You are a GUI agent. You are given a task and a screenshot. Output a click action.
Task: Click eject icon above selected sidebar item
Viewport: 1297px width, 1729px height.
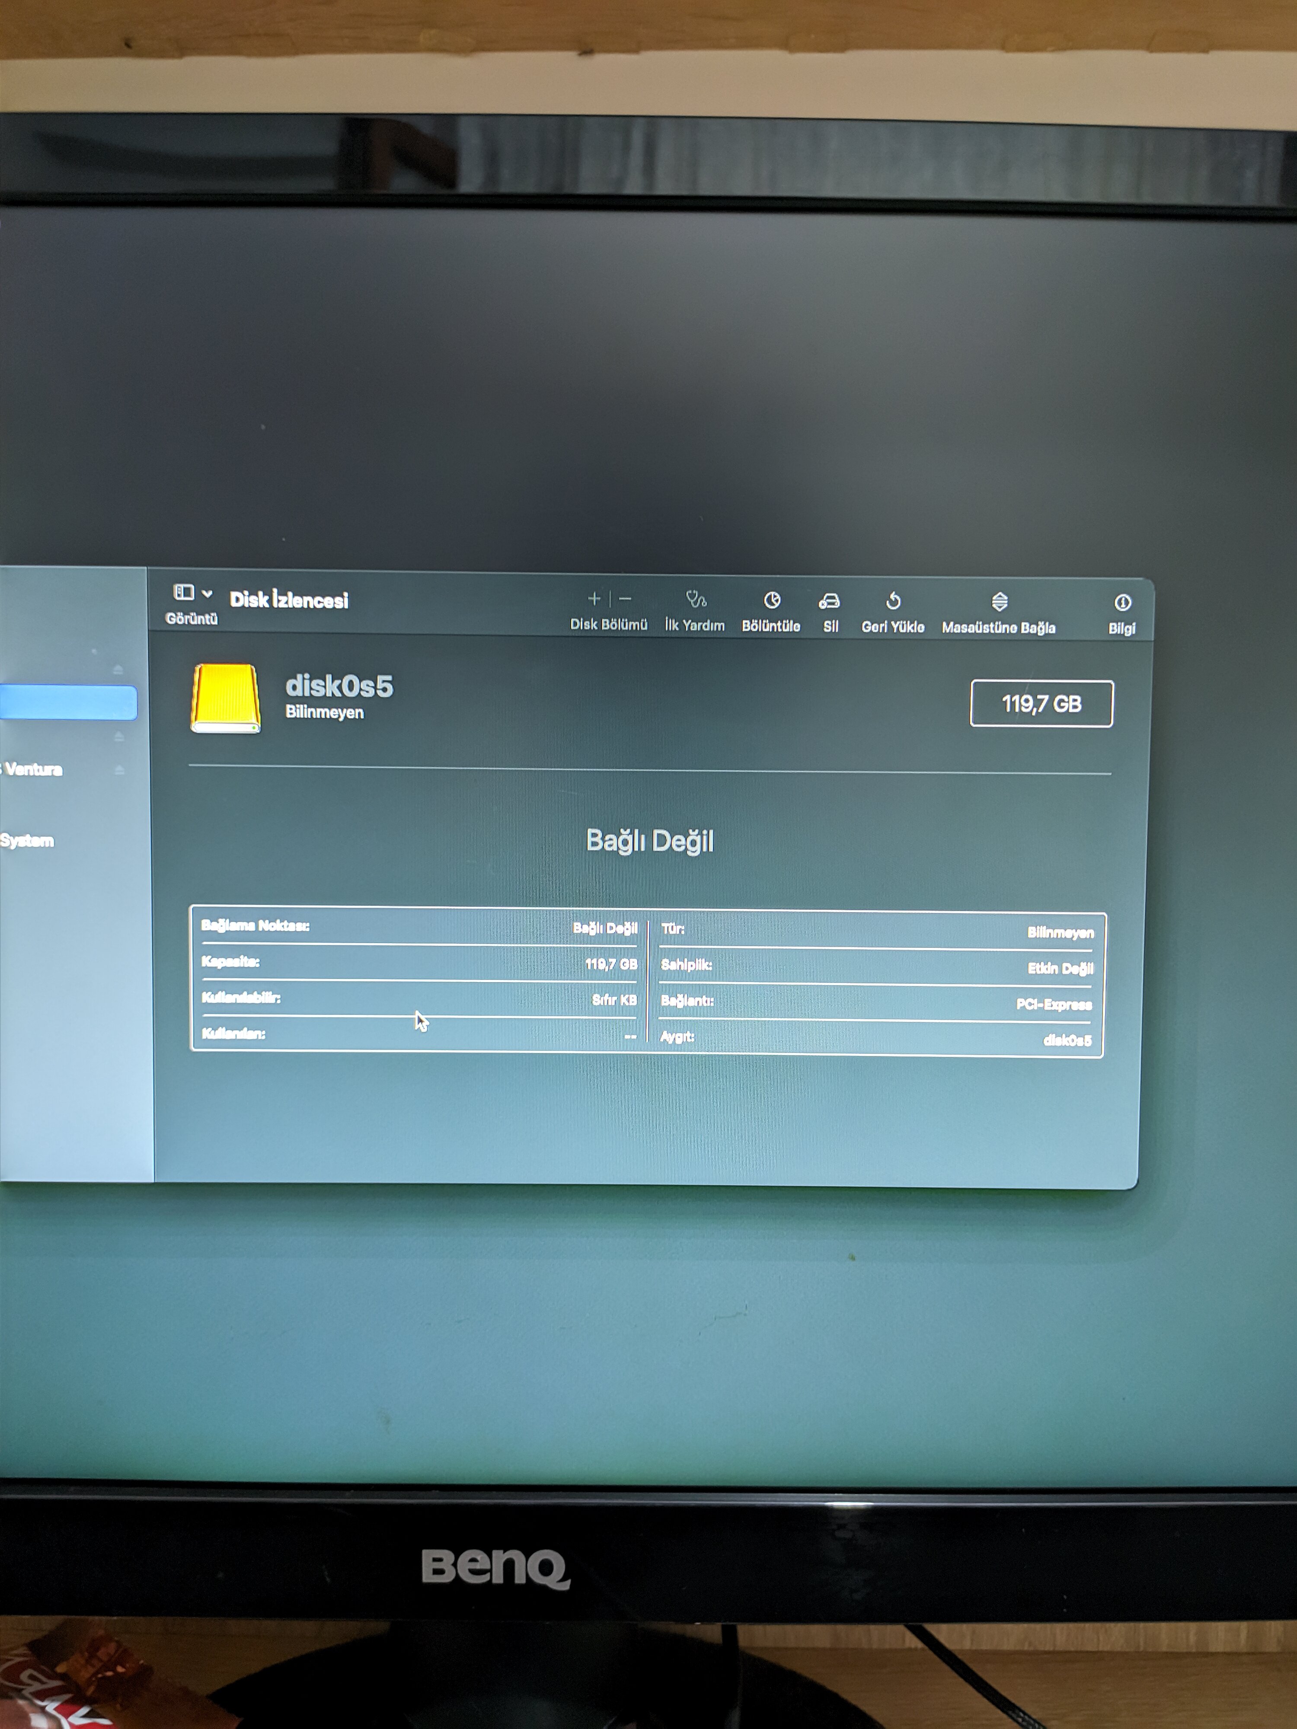click(x=117, y=669)
